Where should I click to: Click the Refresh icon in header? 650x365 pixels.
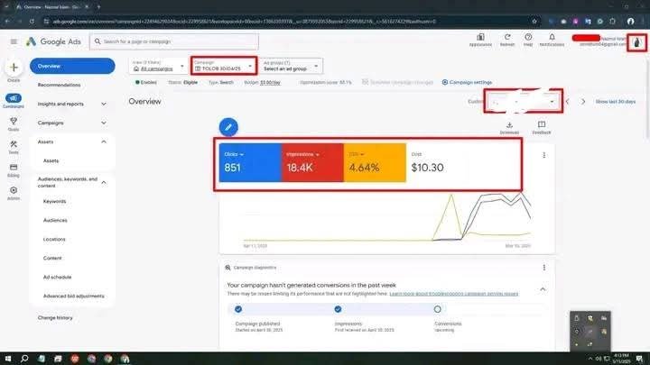click(506, 38)
